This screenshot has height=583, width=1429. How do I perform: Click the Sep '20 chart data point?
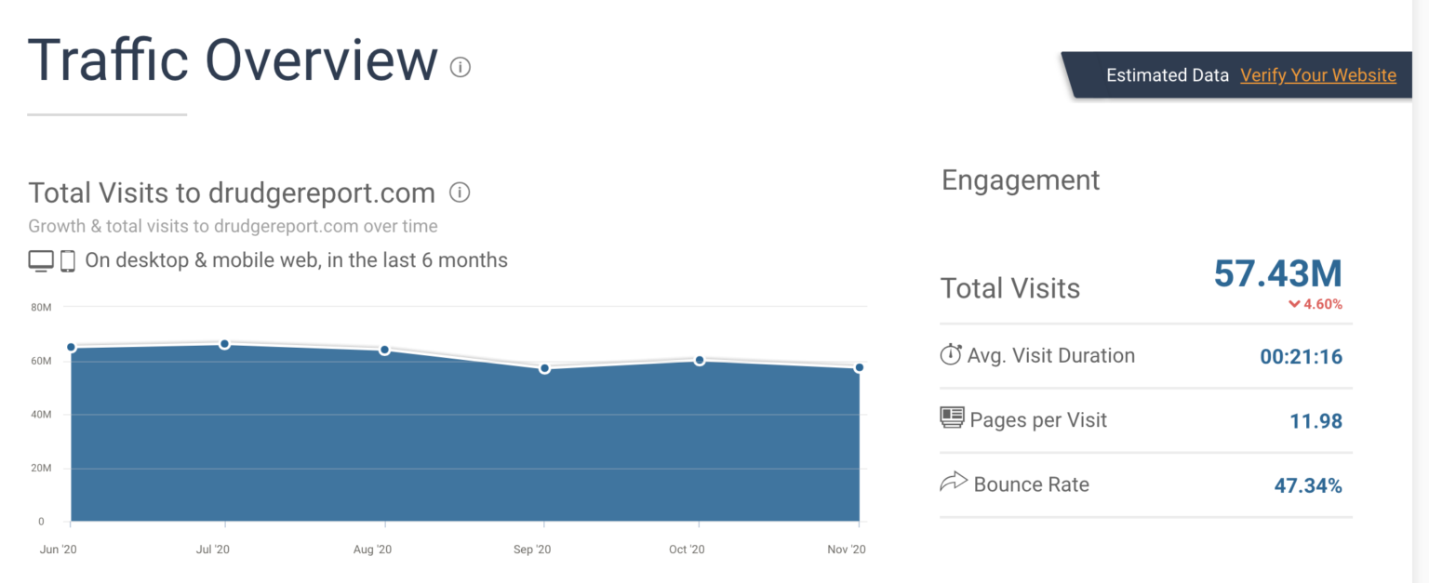point(544,369)
